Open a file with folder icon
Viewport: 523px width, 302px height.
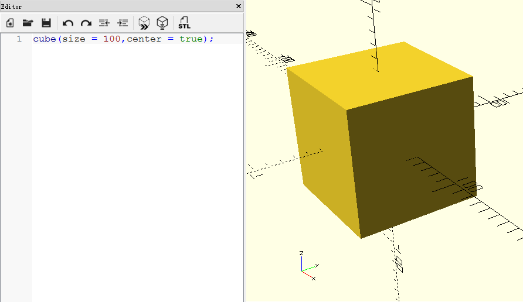[x=28, y=23]
